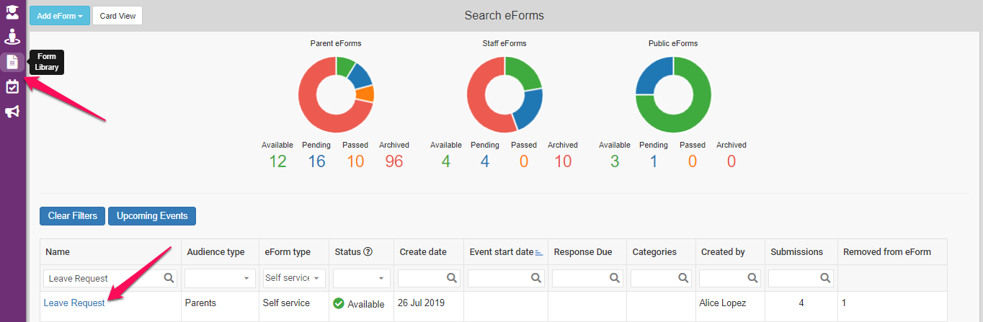
Task: Open the Add eForm dropdown button
Action: pos(60,16)
